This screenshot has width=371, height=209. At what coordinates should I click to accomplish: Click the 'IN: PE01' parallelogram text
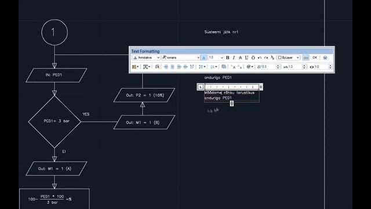(x=54, y=75)
